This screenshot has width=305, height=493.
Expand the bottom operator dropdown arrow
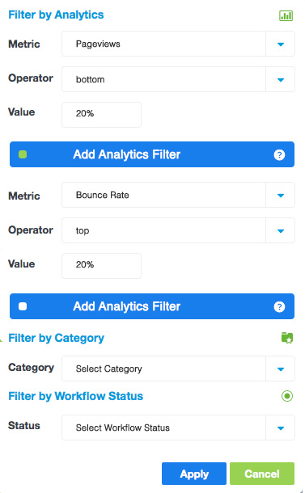pos(281,79)
